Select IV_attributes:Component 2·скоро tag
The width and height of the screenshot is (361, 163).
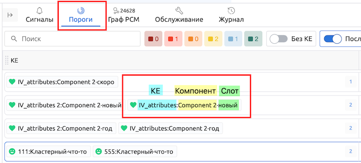(62, 82)
